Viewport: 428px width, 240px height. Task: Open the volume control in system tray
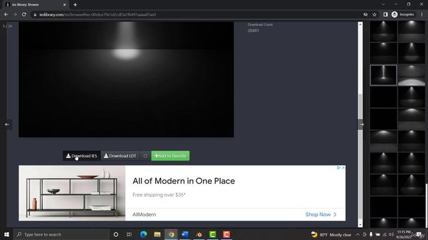pos(391,235)
